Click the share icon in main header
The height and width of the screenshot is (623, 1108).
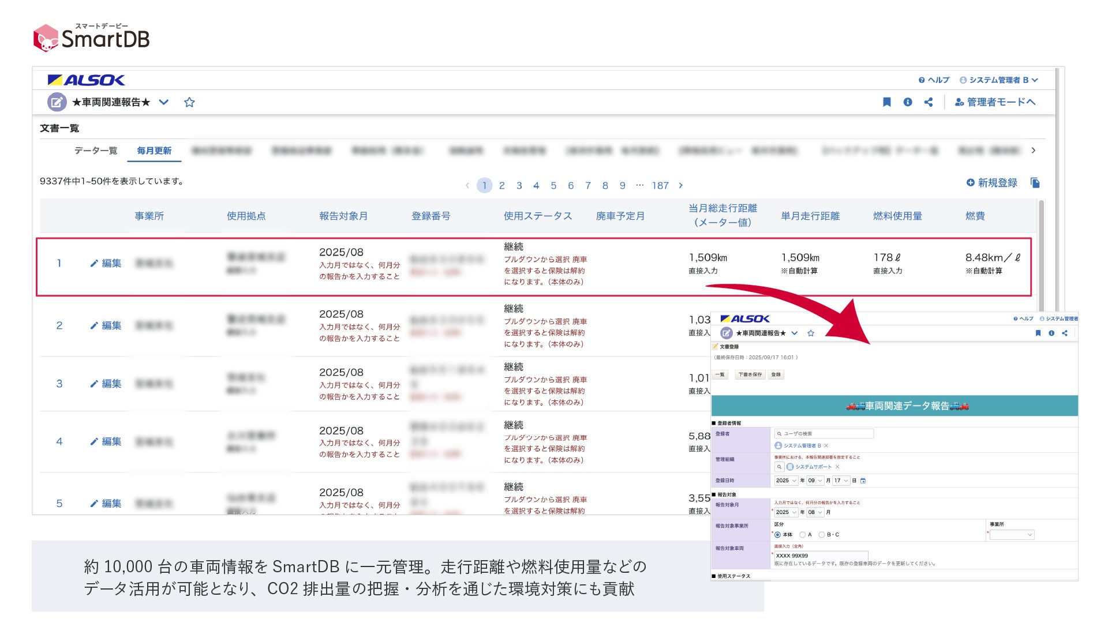[929, 102]
